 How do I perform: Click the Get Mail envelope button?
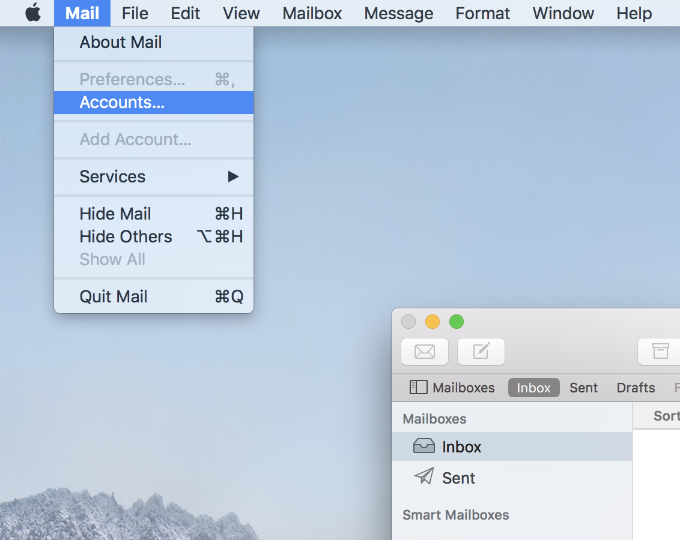tap(425, 351)
